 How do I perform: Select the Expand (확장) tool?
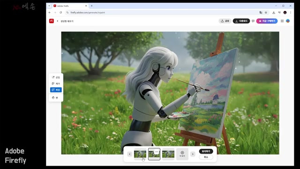pos(56,90)
